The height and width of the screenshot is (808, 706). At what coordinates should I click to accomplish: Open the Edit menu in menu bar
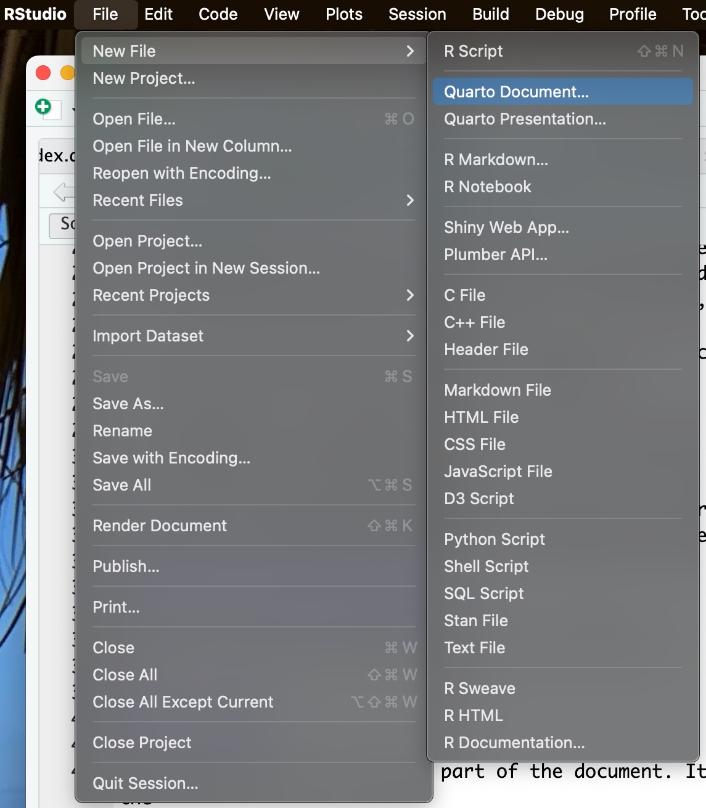(158, 14)
